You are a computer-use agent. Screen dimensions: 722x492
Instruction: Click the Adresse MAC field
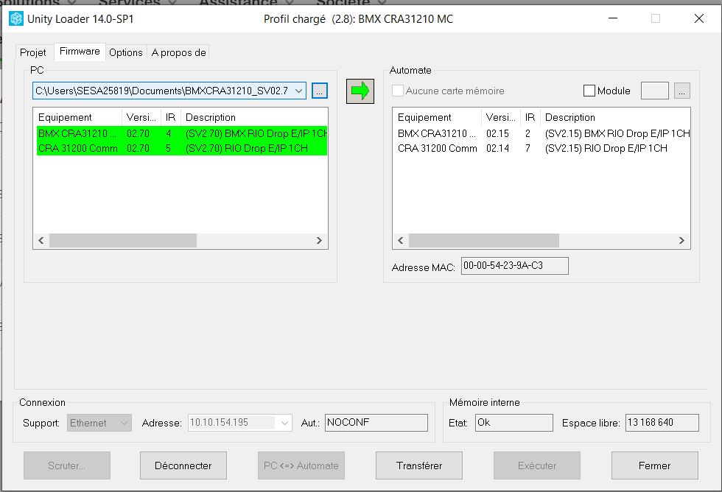pyautogui.click(x=515, y=266)
